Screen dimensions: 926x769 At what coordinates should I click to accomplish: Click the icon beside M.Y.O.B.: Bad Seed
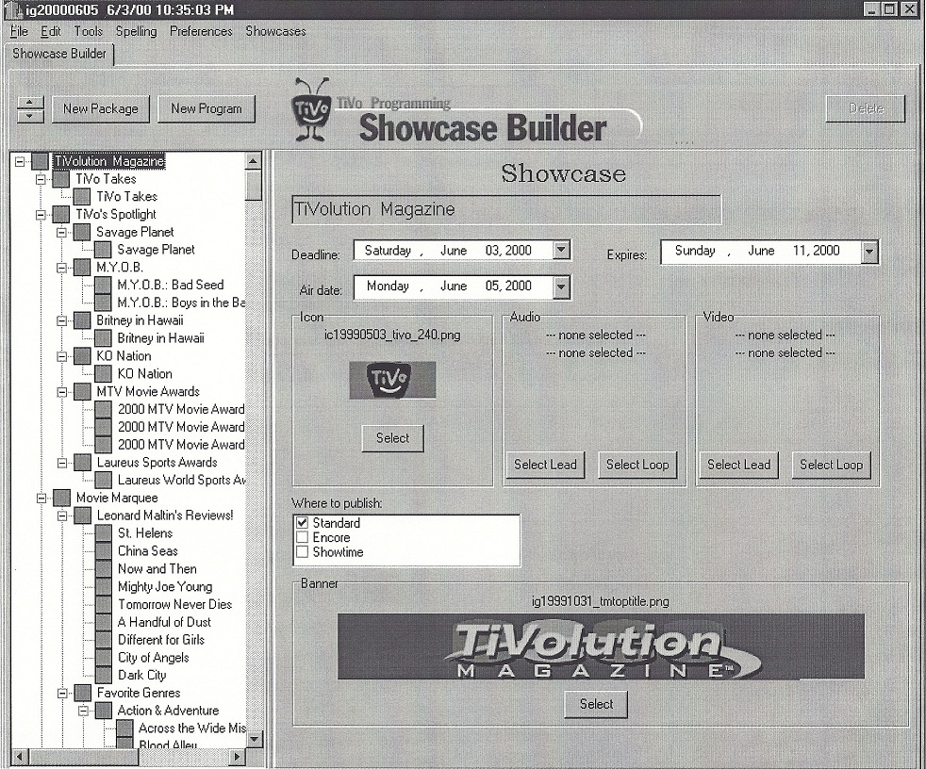click(x=103, y=285)
